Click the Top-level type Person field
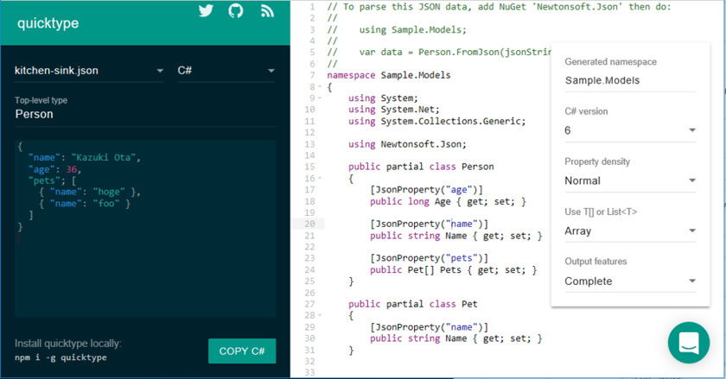Image resolution: width=726 pixels, height=379 pixels. [x=145, y=114]
